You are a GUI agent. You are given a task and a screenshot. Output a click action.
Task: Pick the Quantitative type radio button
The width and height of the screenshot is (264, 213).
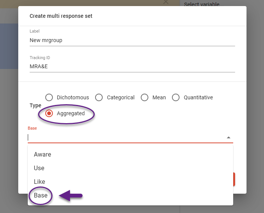tap(176, 97)
